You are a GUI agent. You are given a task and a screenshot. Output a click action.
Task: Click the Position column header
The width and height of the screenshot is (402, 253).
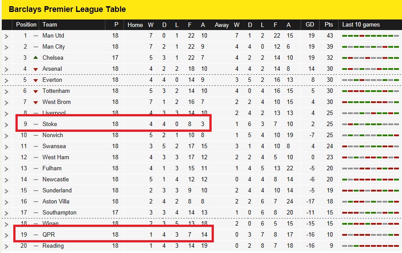tap(26, 25)
